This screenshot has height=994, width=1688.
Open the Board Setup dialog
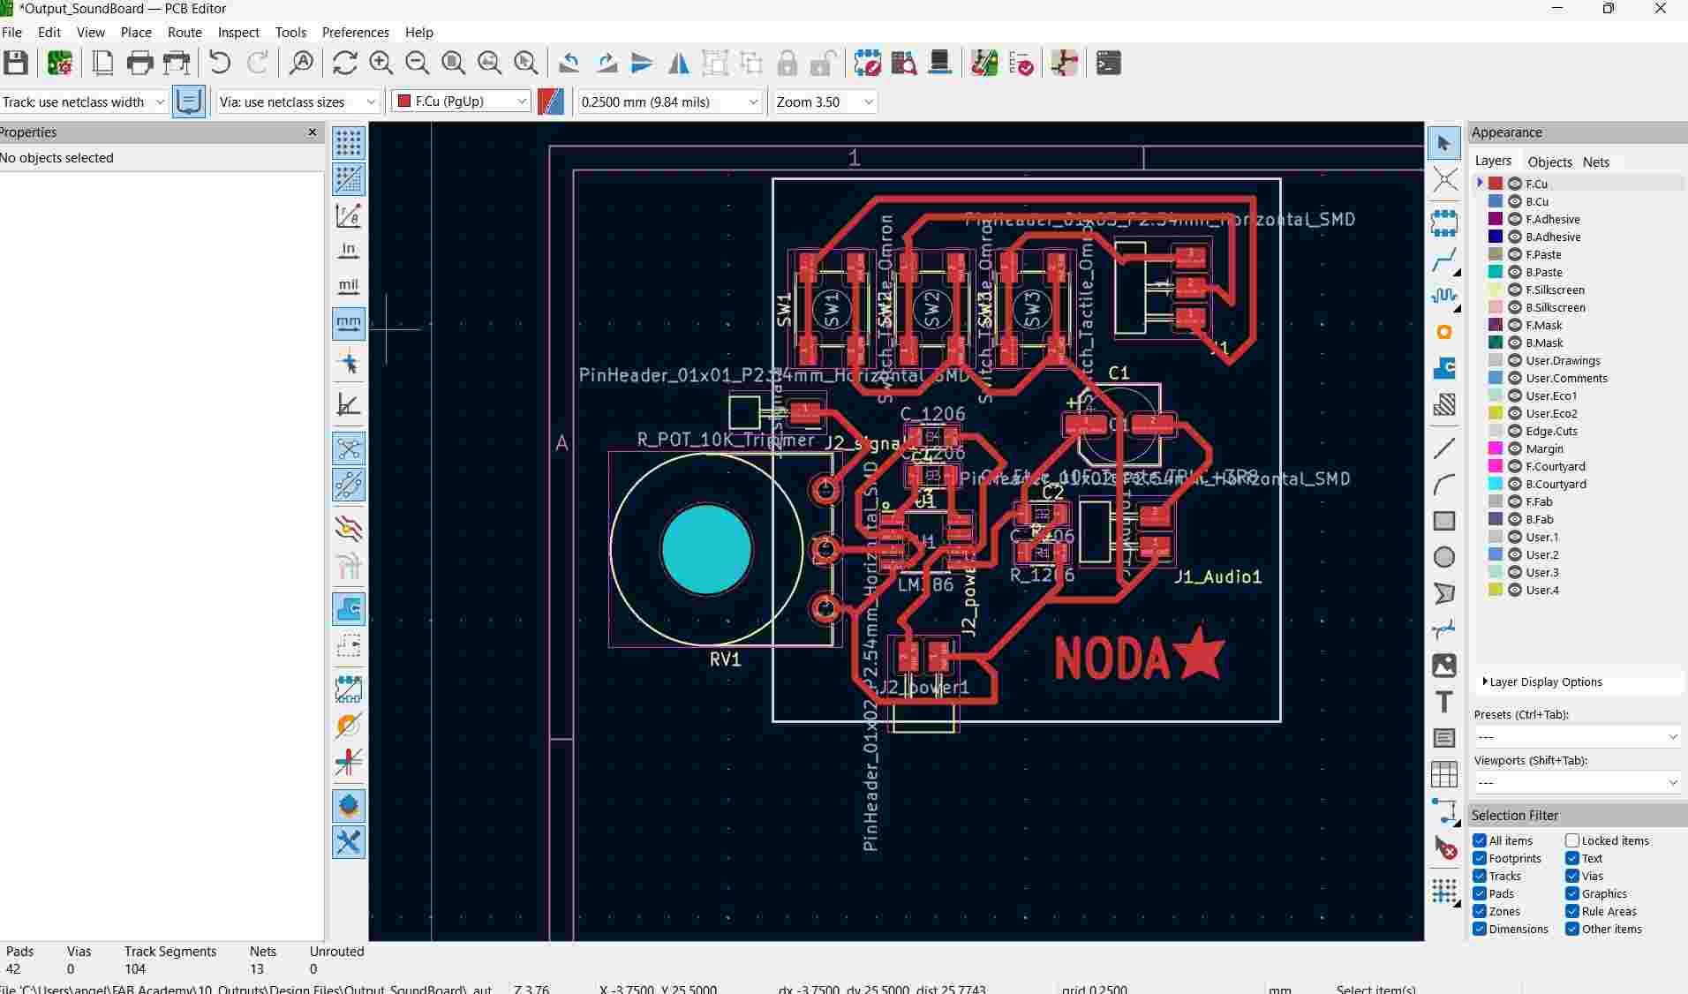pos(59,63)
